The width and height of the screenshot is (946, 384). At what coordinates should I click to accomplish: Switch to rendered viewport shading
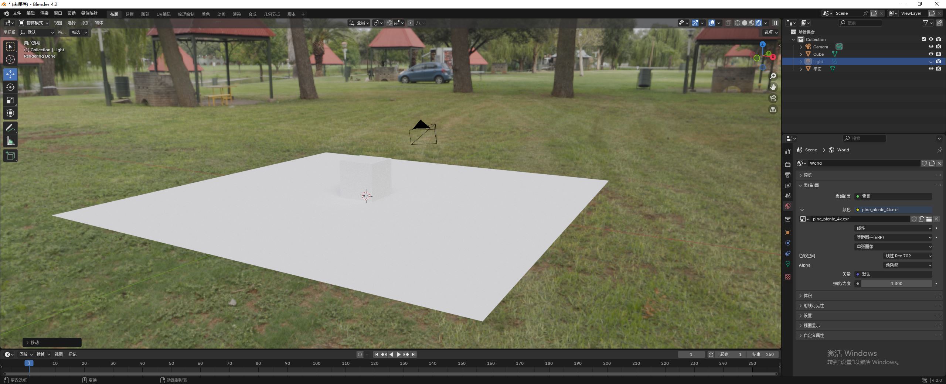(759, 23)
